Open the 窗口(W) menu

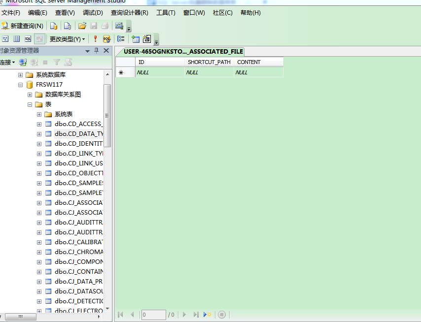coord(194,13)
